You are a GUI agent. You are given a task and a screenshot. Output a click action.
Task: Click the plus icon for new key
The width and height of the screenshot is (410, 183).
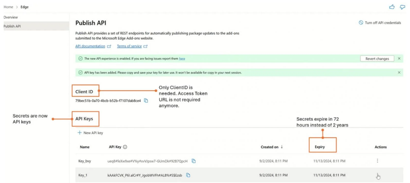coord(80,133)
